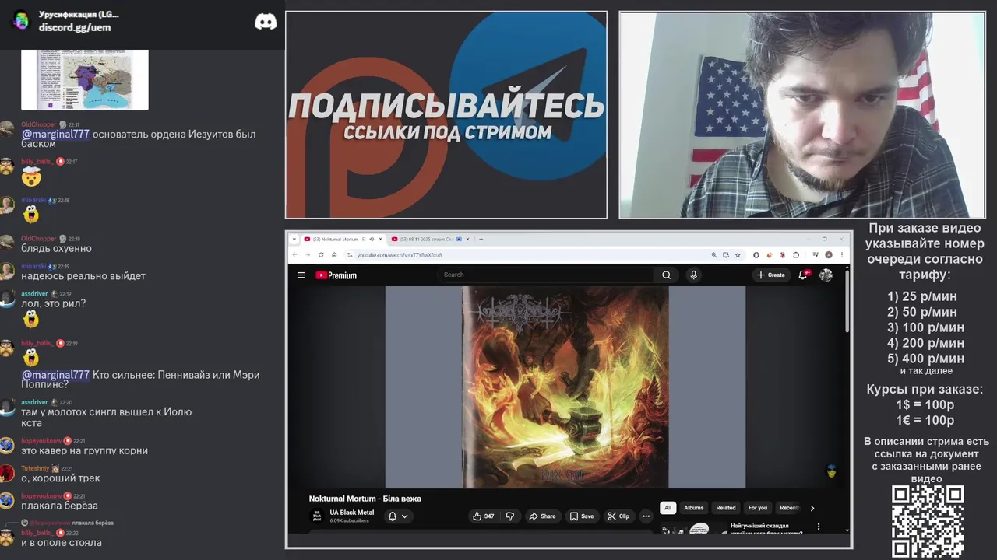Go back in the browser

click(294, 254)
